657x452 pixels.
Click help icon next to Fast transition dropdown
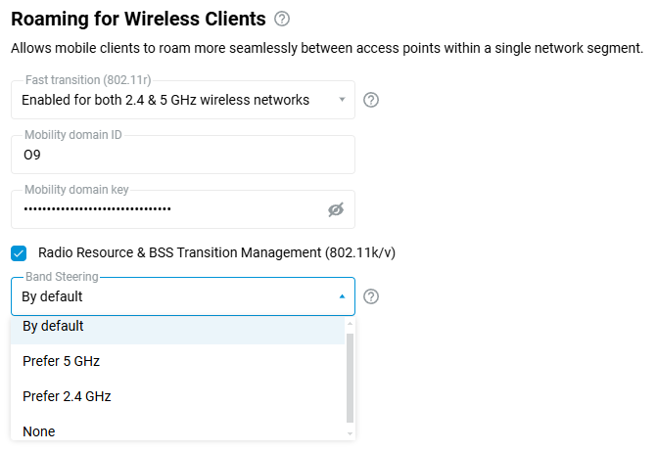371,100
